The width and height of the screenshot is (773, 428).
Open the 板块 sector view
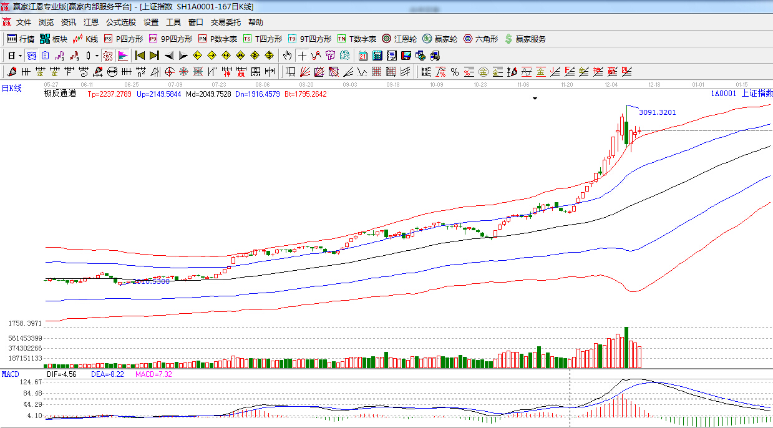pyautogui.click(x=53, y=39)
